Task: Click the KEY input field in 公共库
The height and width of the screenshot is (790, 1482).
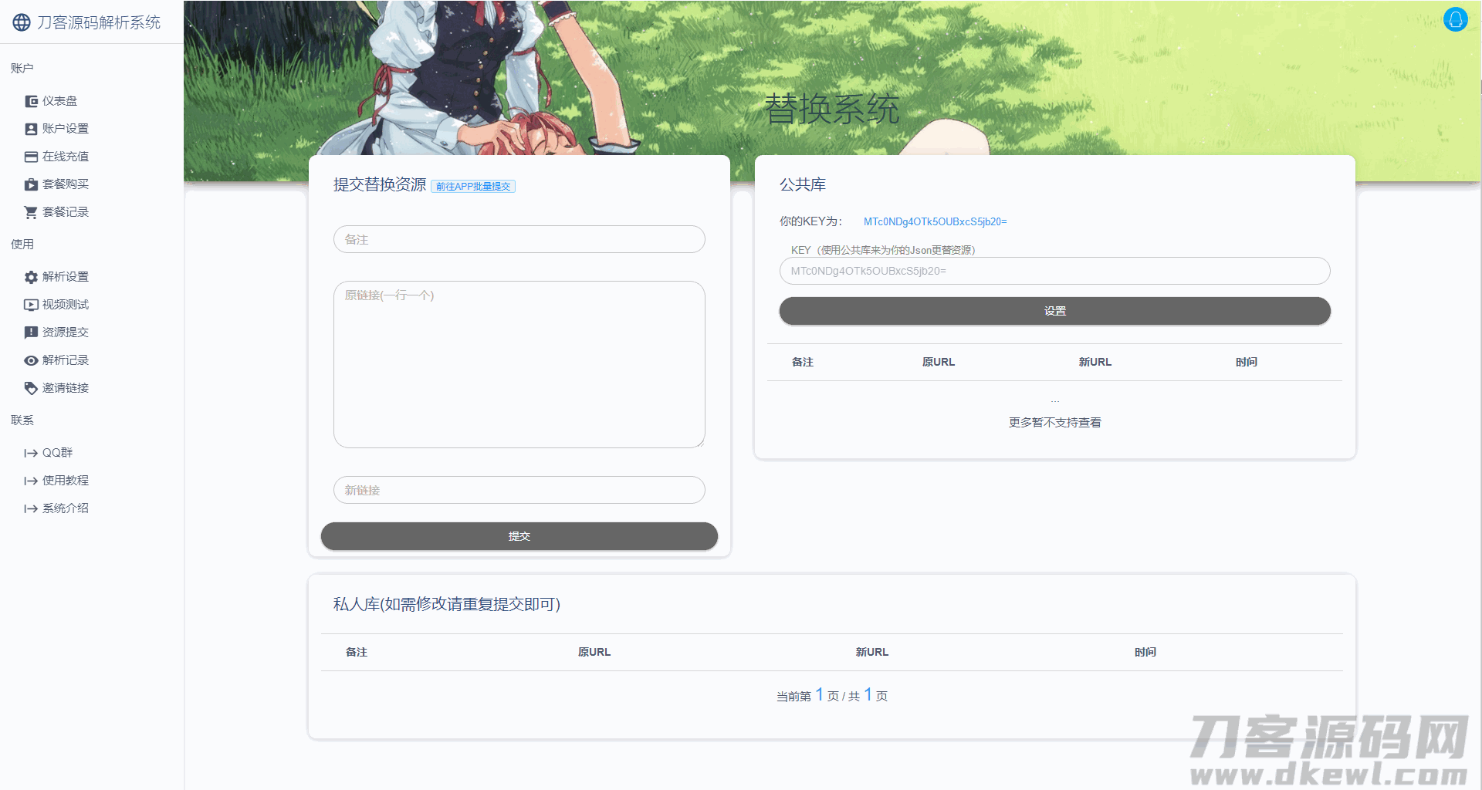Action: [1054, 271]
